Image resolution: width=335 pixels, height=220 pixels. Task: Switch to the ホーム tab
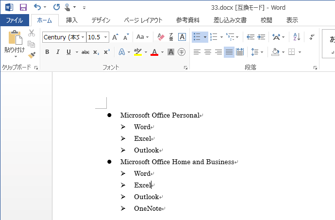45,20
